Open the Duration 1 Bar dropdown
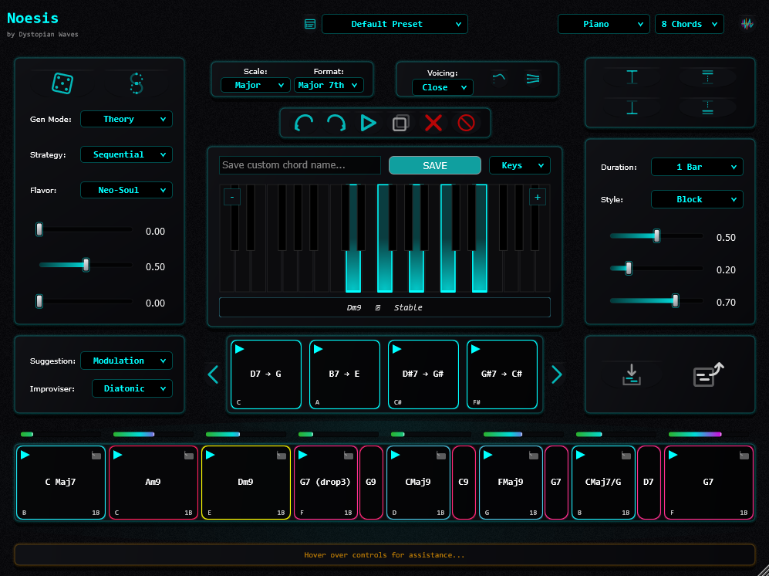 click(x=696, y=167)
